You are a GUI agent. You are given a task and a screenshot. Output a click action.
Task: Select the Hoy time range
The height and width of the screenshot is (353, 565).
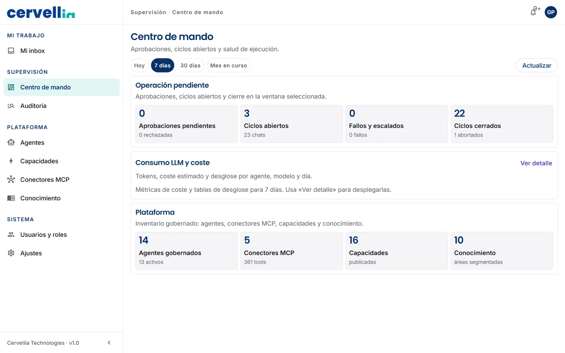[139, 66]
